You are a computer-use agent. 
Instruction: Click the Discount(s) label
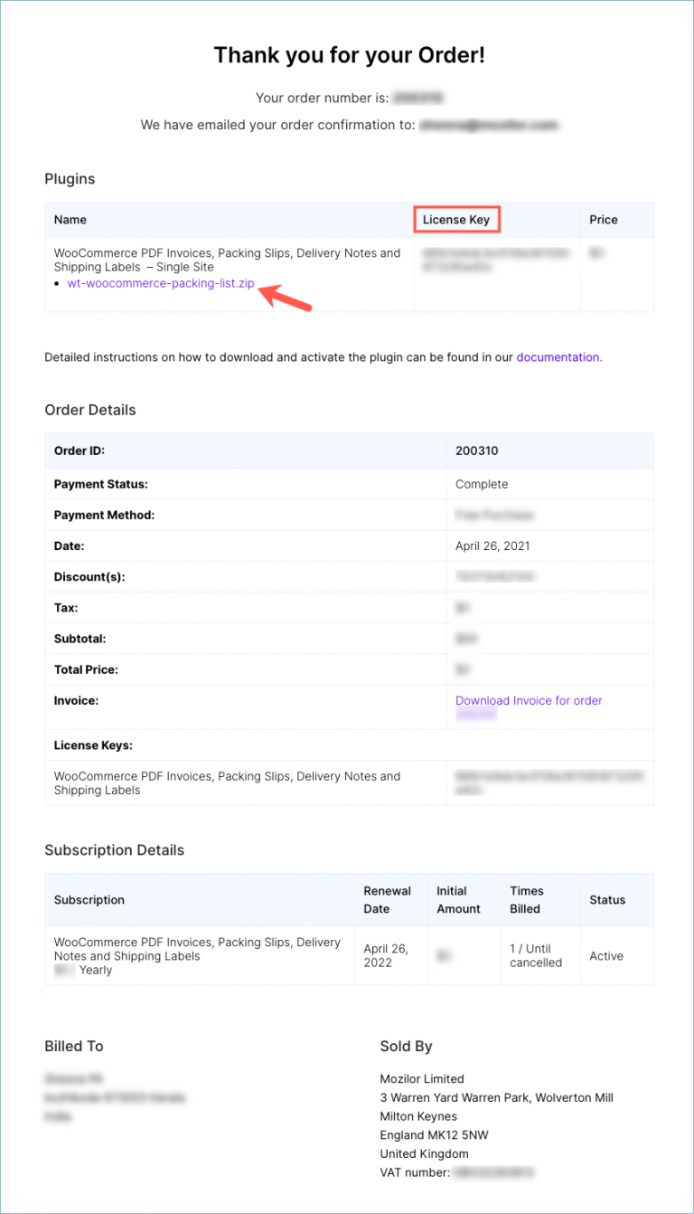click(89, 576)
